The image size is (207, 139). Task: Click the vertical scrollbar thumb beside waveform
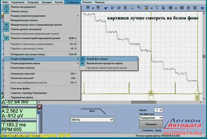click(204, 56)
